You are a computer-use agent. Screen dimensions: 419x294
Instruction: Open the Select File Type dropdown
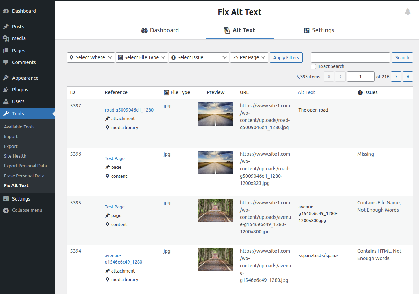pyautogui.click(x=142, y=57)
